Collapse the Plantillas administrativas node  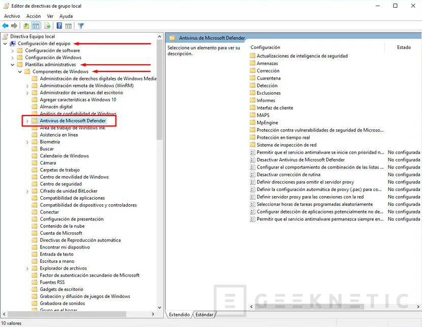12,65
